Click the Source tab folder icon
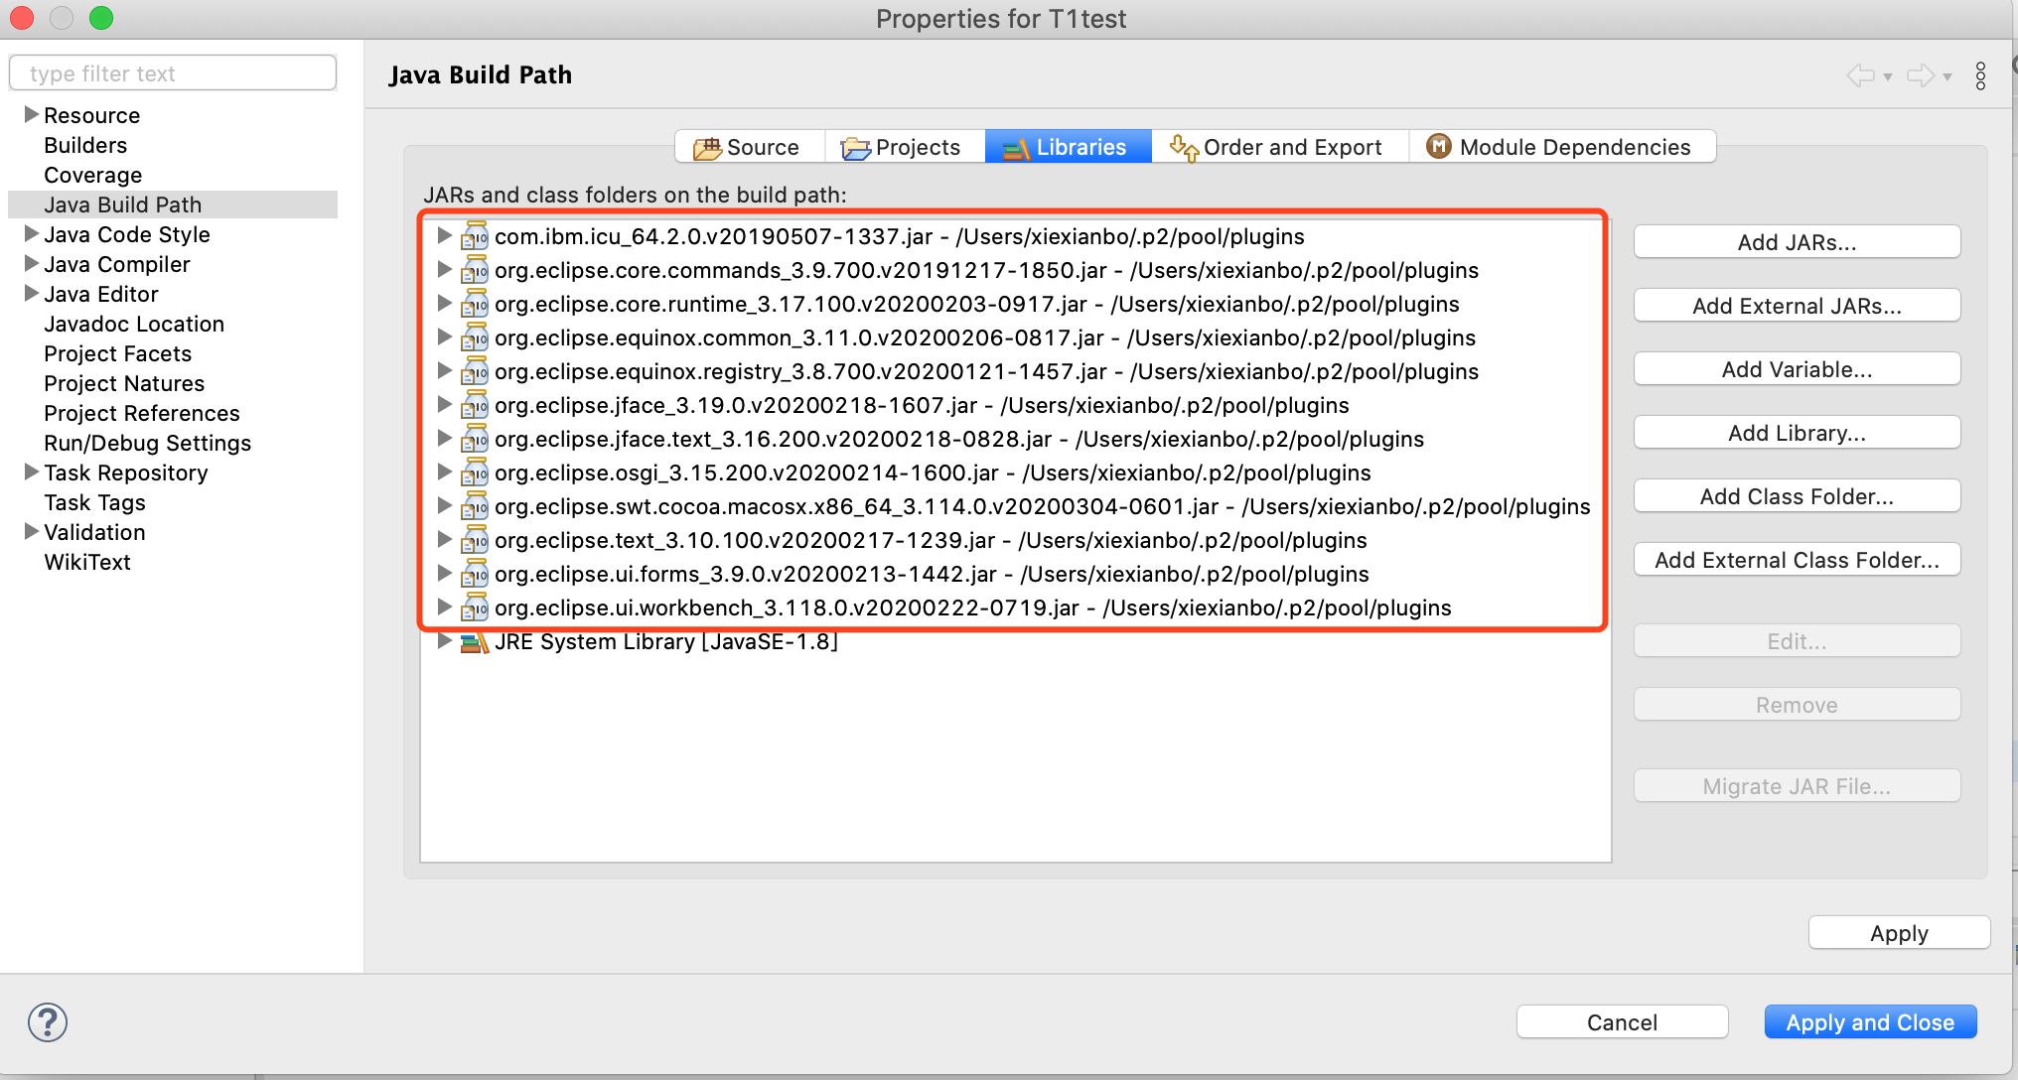The image size is (2018, 1080). 706,147
